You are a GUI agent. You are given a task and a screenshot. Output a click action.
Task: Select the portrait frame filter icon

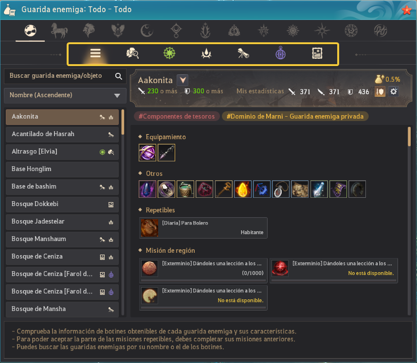(317, 53)
